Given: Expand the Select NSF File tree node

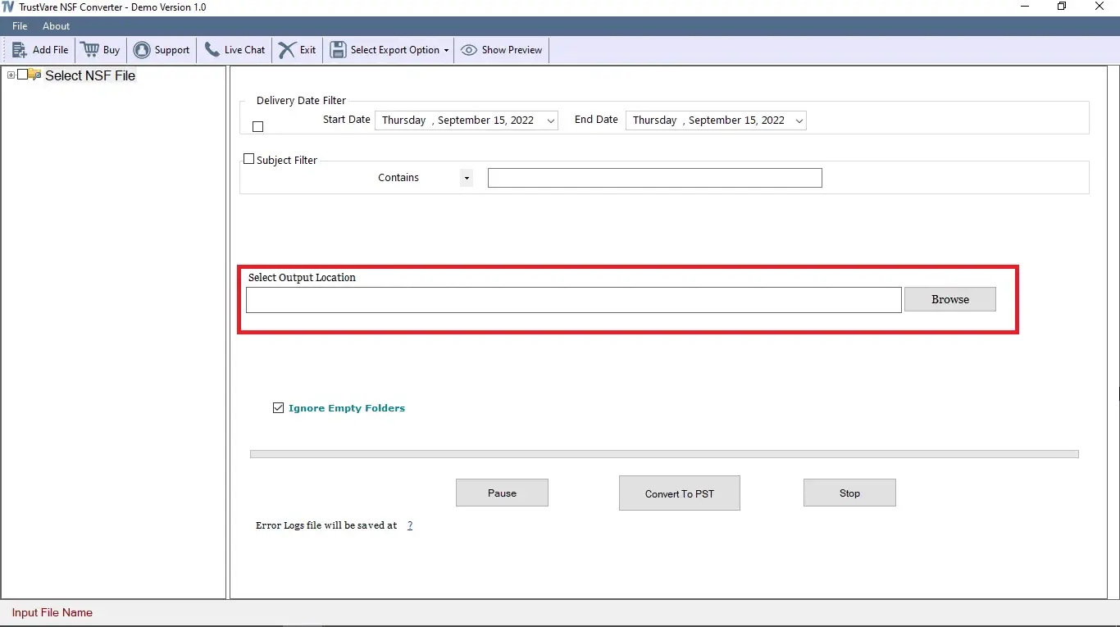Looking at the screenshot, I should (11, 75).
